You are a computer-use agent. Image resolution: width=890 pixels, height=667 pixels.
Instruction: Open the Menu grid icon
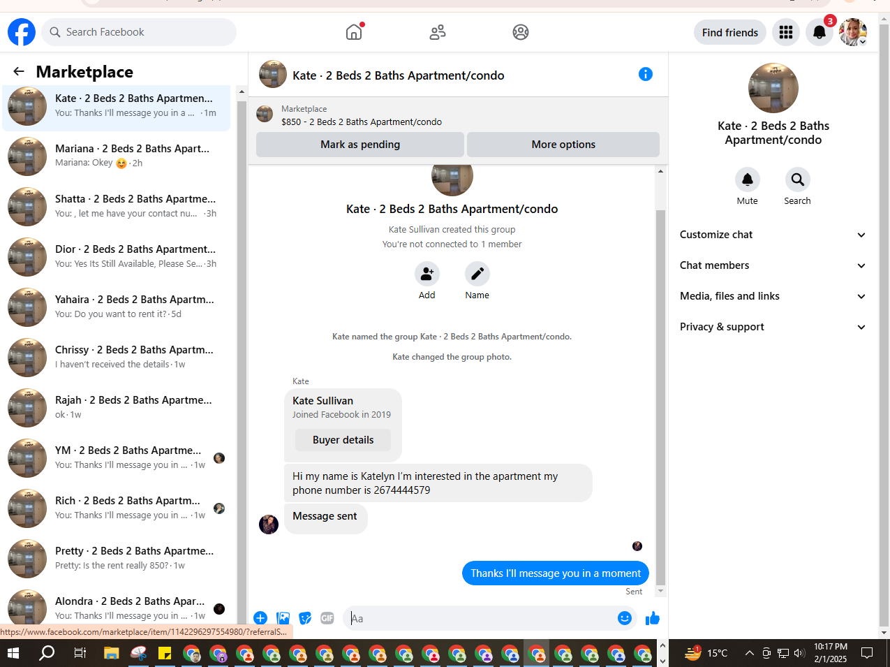pyautogui.click(x=786, y=32)
